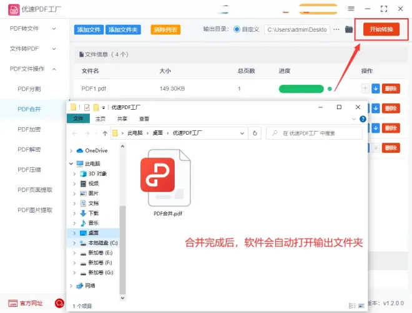Click the PDF1.pdf file name cell

[94, 89]
